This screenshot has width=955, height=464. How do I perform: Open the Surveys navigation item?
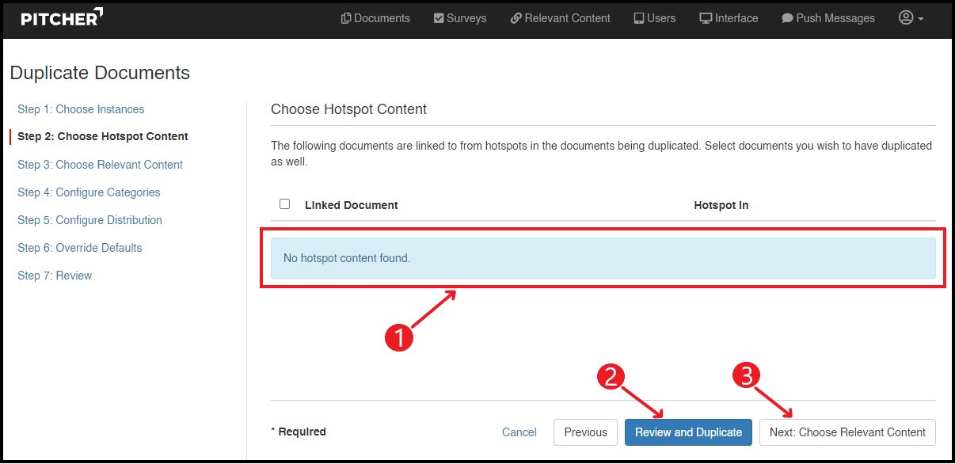pos(460,18)
